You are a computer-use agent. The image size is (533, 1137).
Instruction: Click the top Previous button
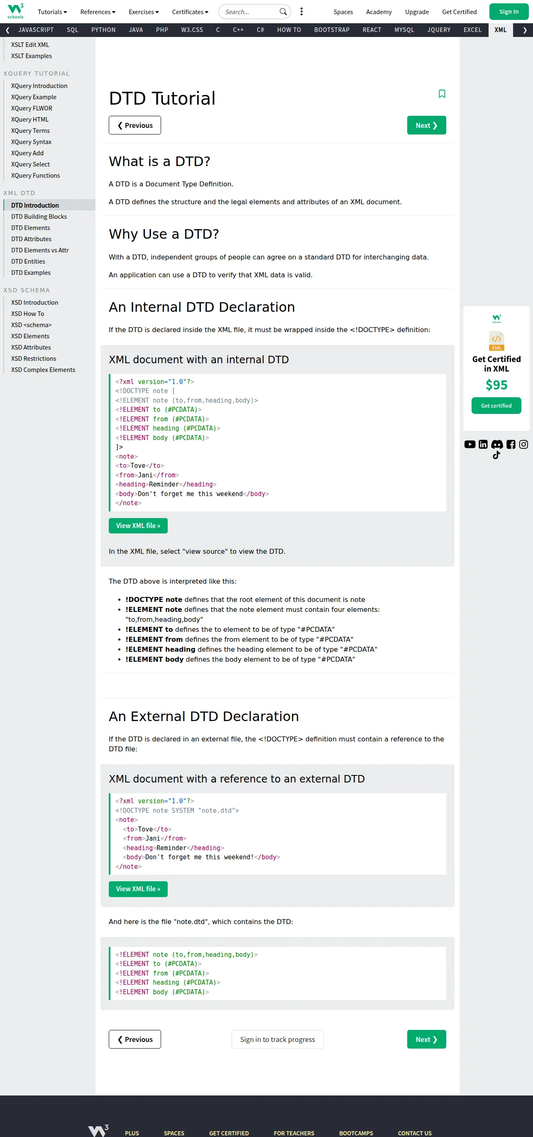coord(135,125)
